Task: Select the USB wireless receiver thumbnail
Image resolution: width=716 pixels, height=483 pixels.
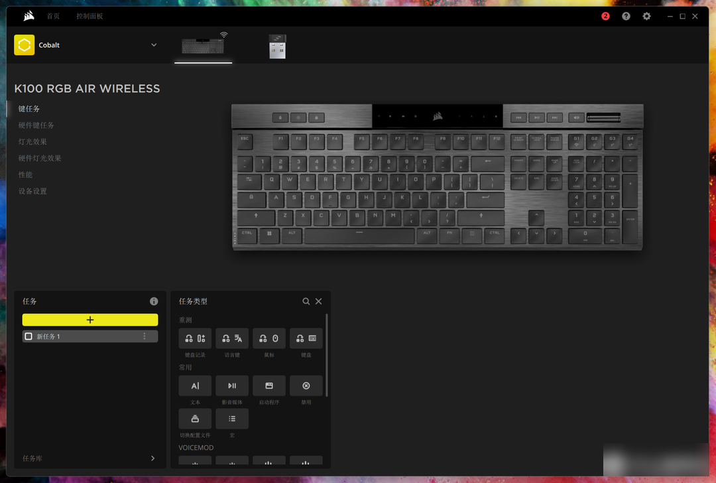Action: (277, 46)
